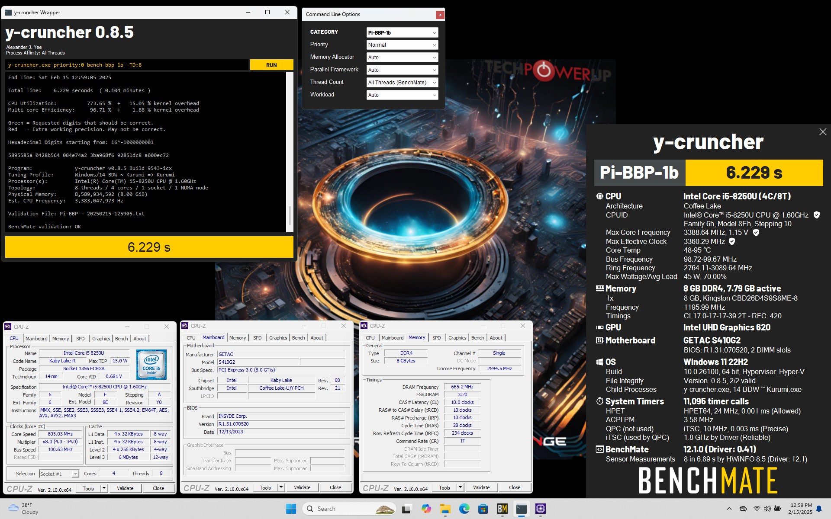Open Graphics tab in CPU-Z Mainboard window
The width and height of the screenshot is (831, 519).
(278, 338)
